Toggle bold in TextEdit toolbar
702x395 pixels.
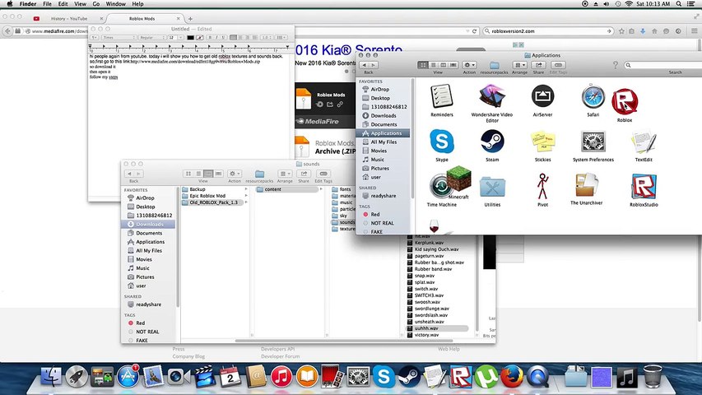pos(210,38)
